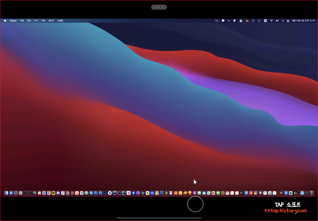Open Dictionary app in the Dock
Viewport: 318px width, 221px height.
72,193
